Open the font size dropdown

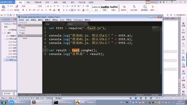[x=46, y=6]
